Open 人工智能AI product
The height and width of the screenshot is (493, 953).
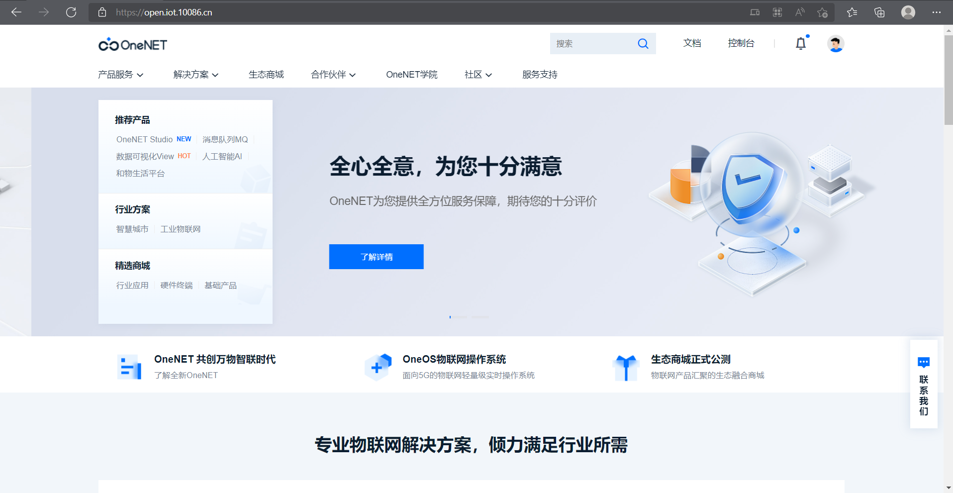tap(222, 156)
